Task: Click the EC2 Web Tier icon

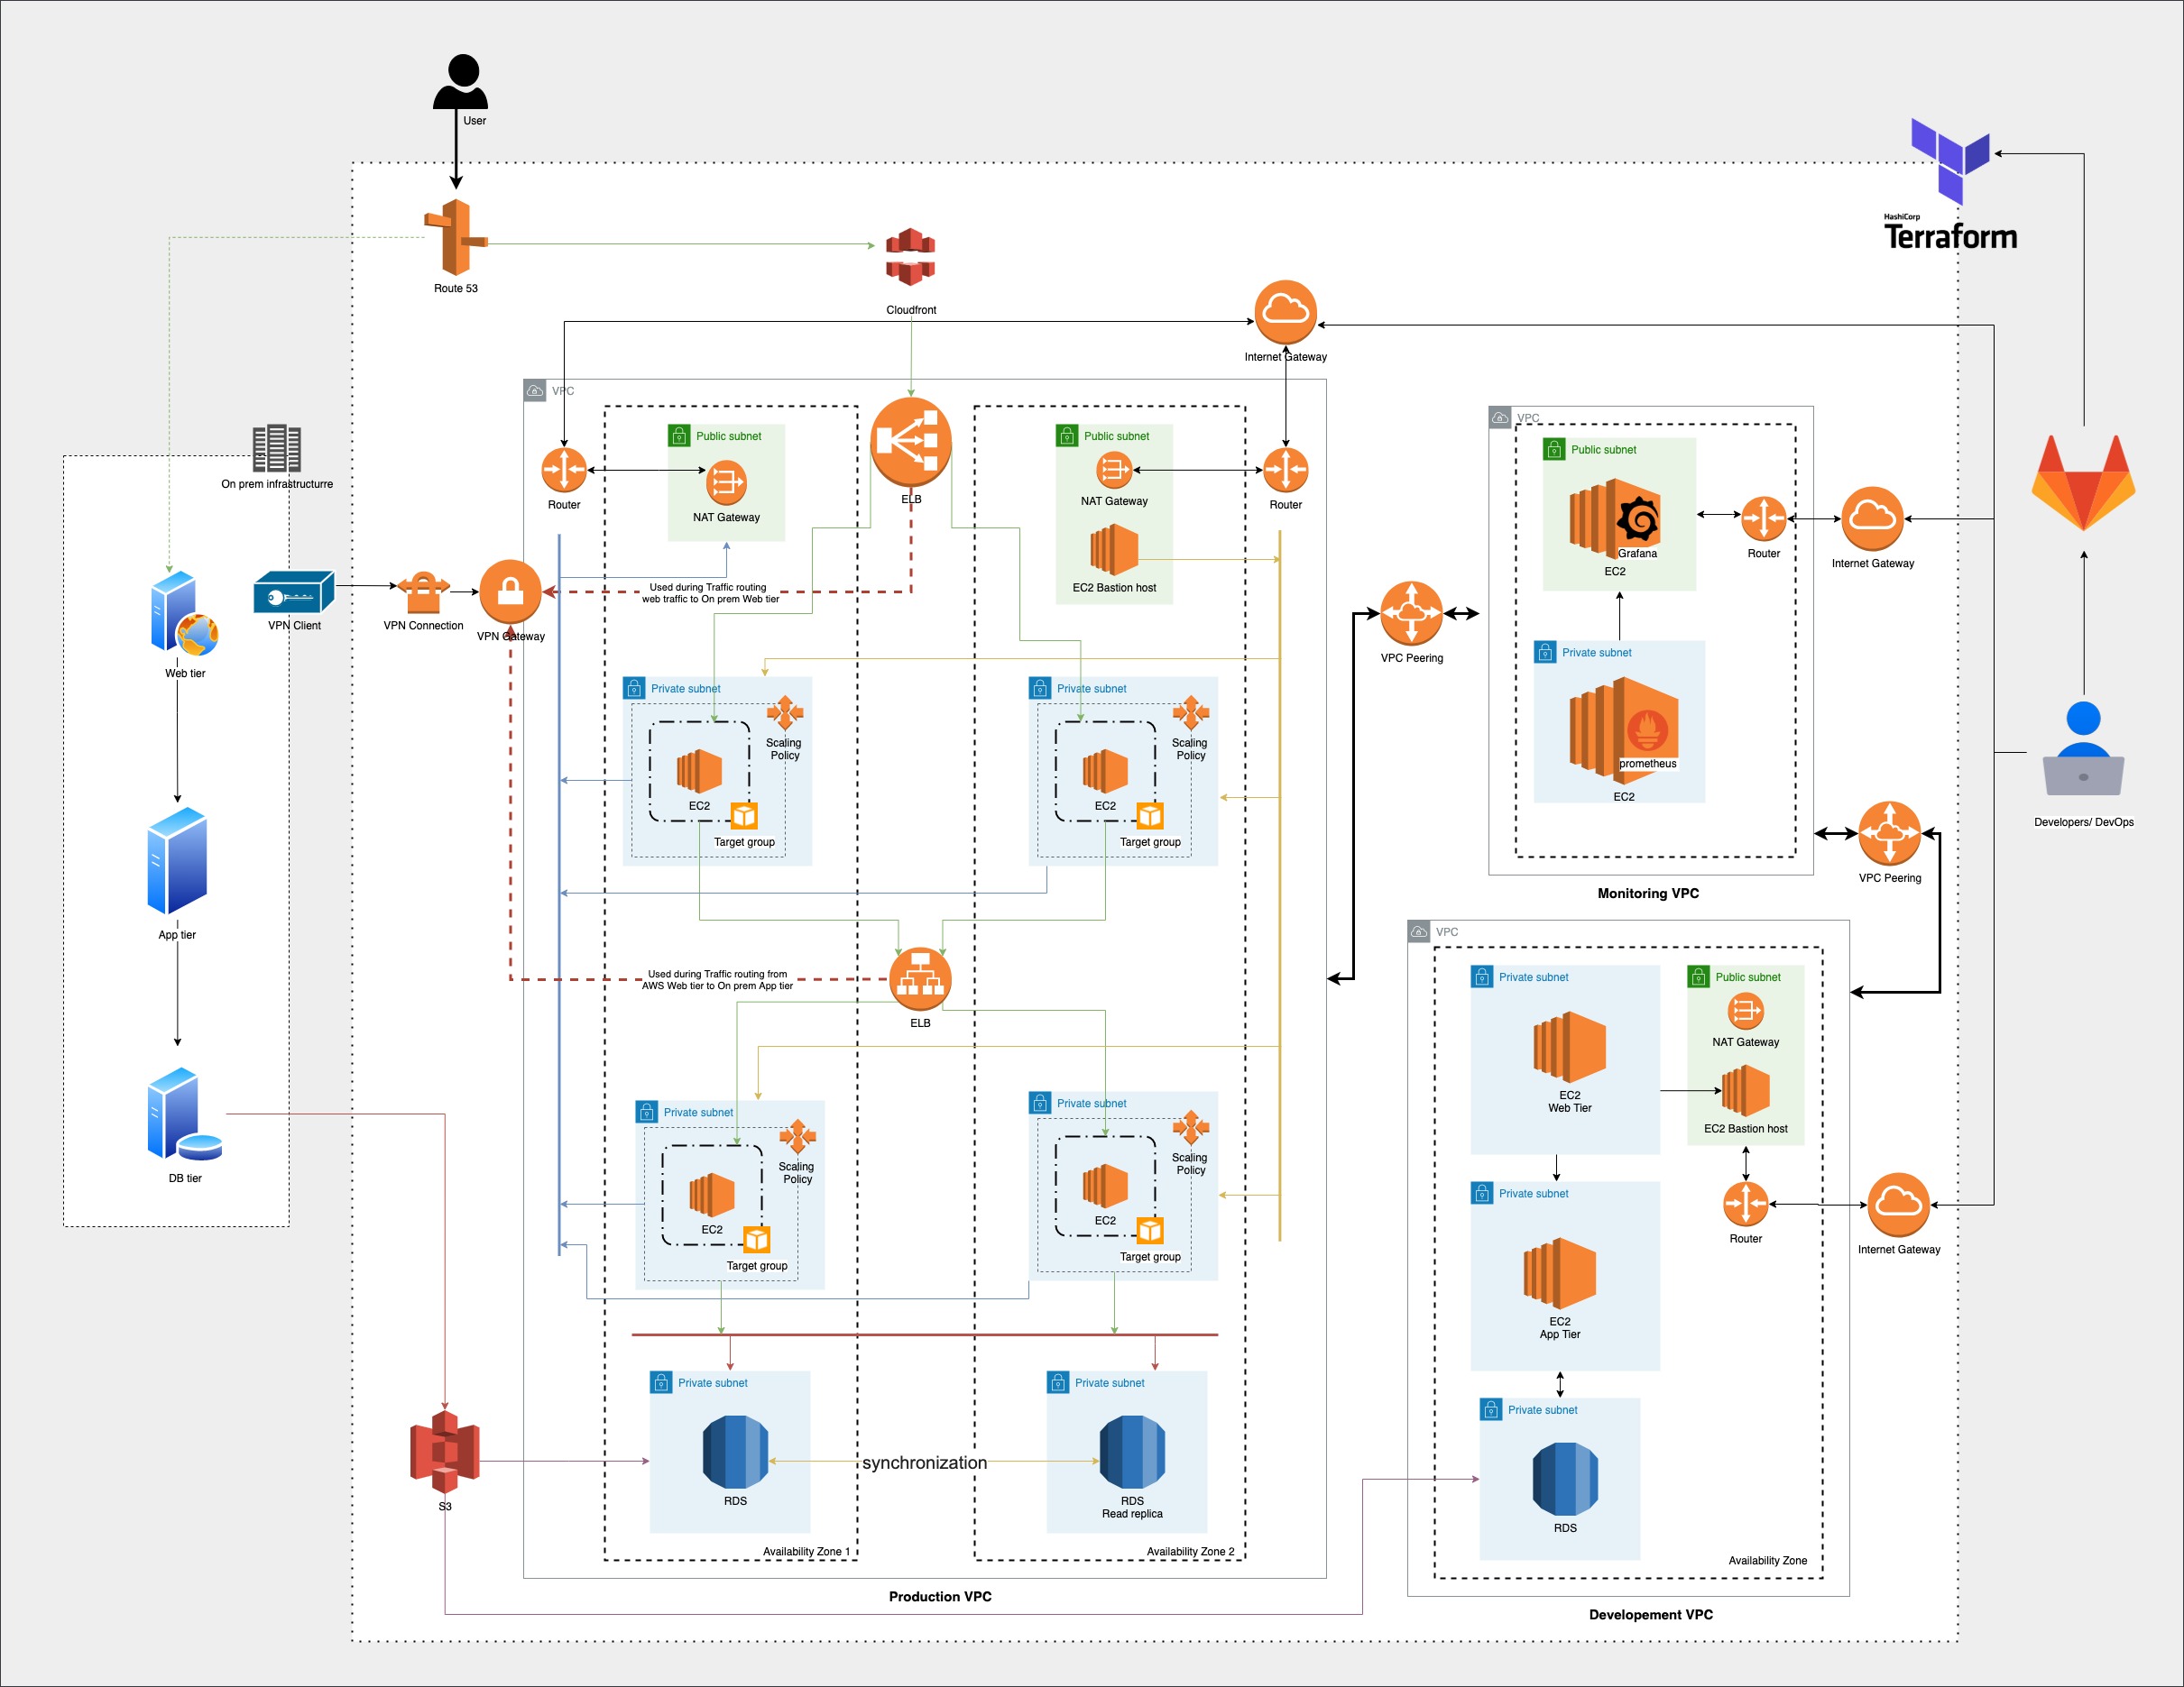Action: click(x=1569, y=1048)
